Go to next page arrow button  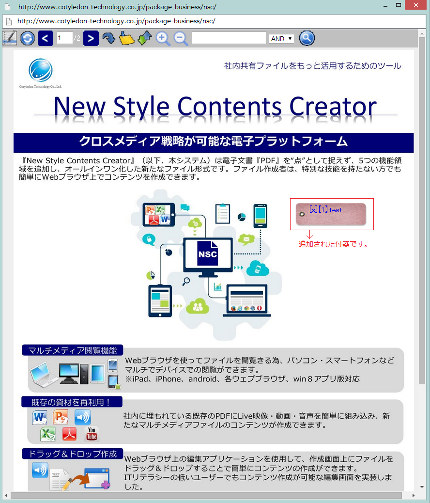pos(91,38)
